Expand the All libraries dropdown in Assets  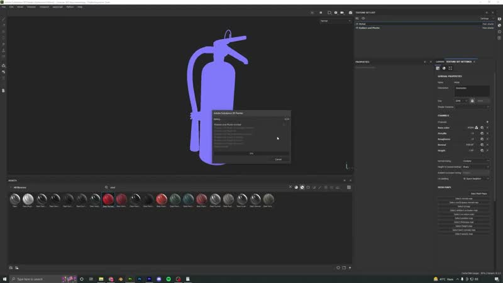point(19,187)
